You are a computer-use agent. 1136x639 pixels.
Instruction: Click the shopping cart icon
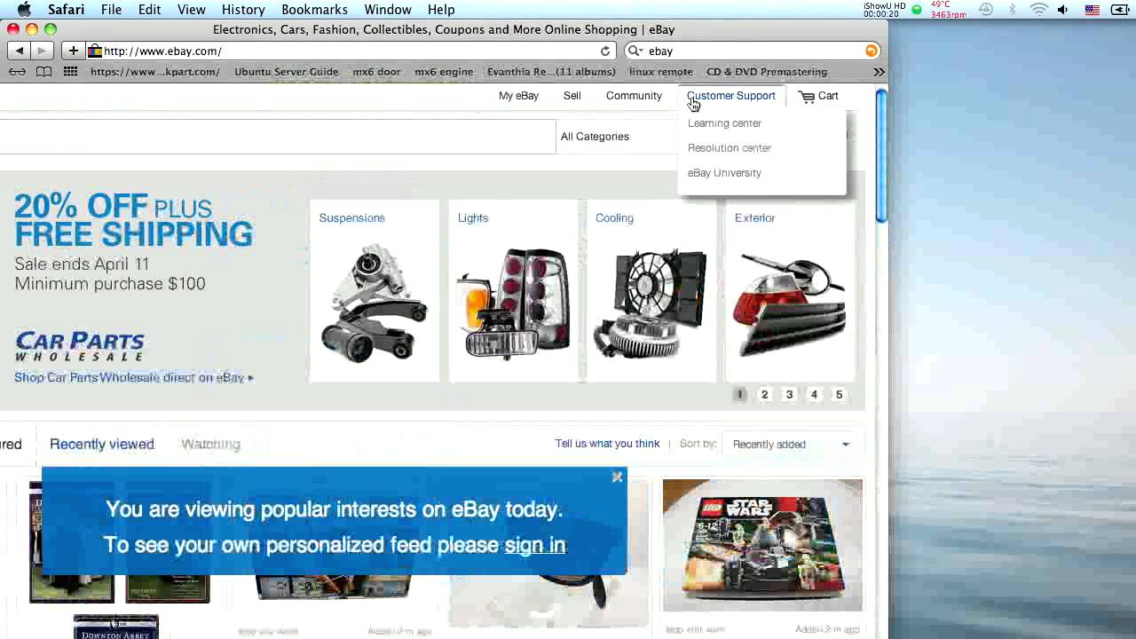click(807, 96)
